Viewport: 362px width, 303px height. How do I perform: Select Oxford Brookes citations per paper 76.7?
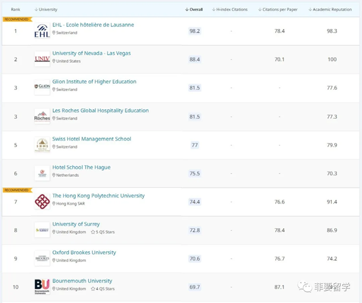pos(279,259)
